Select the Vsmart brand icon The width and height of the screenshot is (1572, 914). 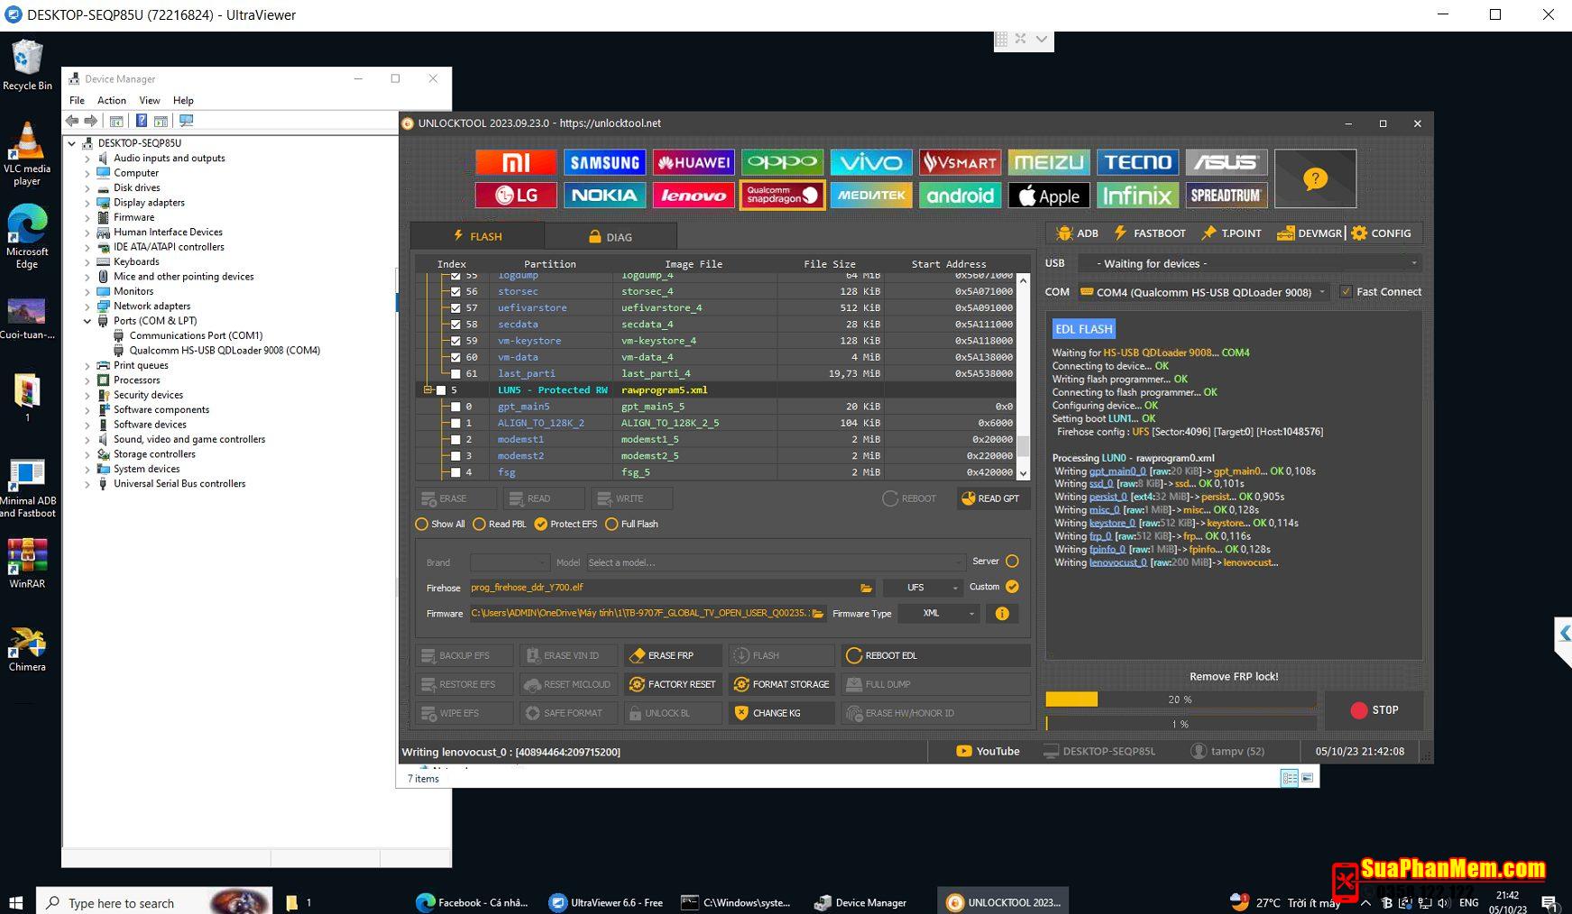click(x=960, y=162)
